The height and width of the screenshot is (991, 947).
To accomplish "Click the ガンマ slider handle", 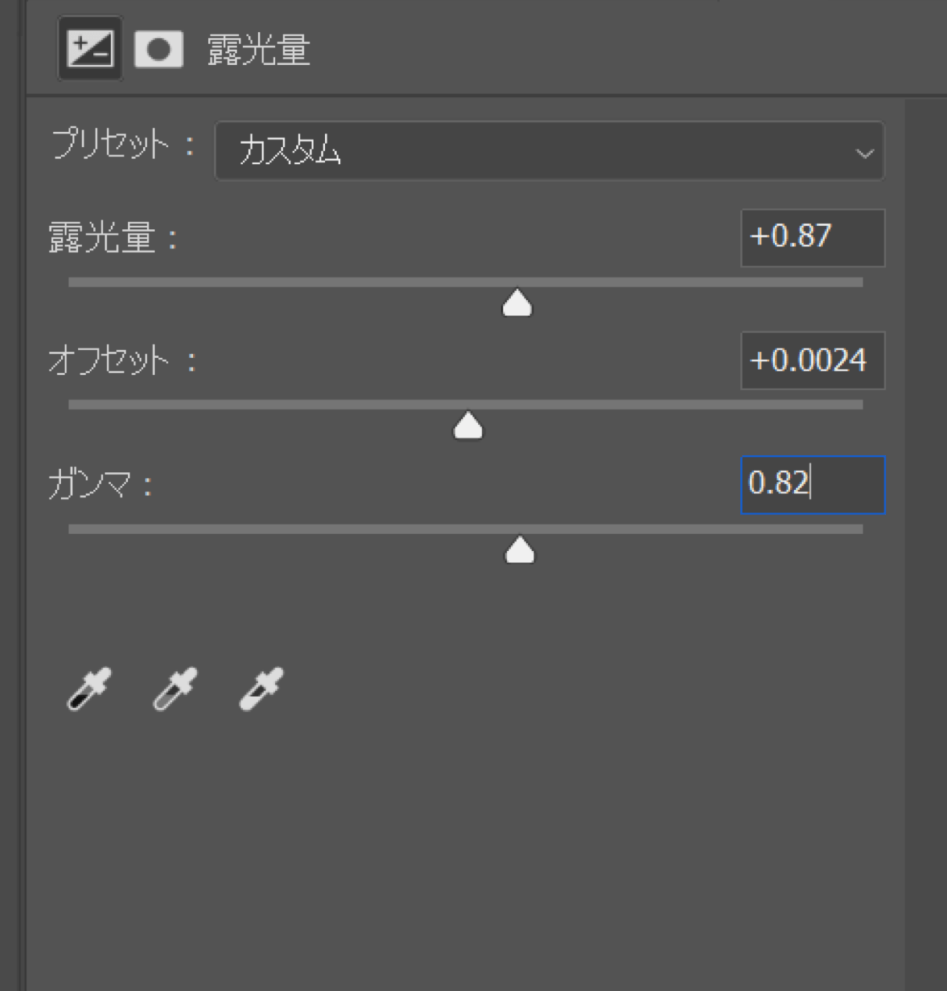I will tap(520, 550).
